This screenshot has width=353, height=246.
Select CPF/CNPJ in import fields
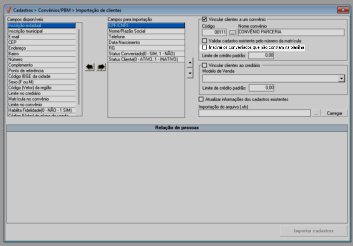click(146, 25)
